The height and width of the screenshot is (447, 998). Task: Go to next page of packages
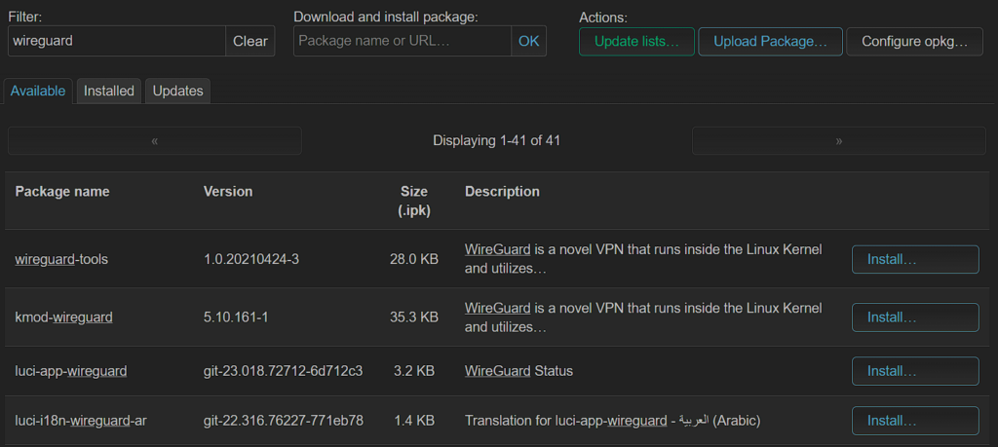tap(839, 140)
